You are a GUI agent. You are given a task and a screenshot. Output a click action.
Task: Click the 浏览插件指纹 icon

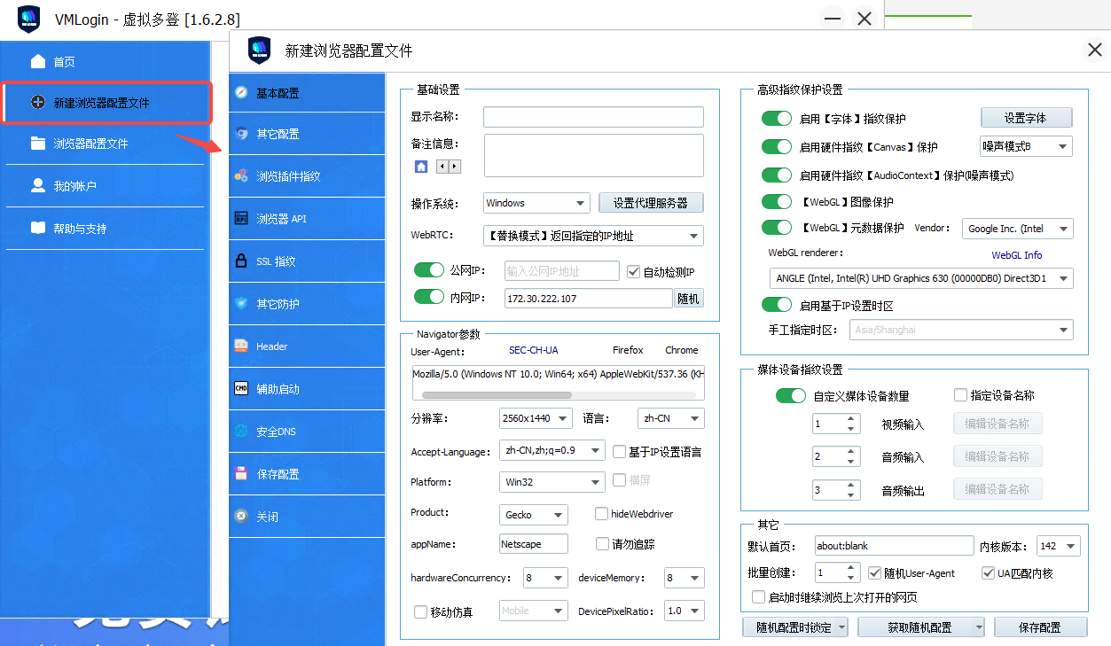pos(240,176)
